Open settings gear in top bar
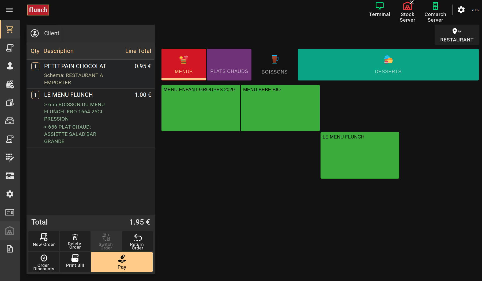 (461, 10)
